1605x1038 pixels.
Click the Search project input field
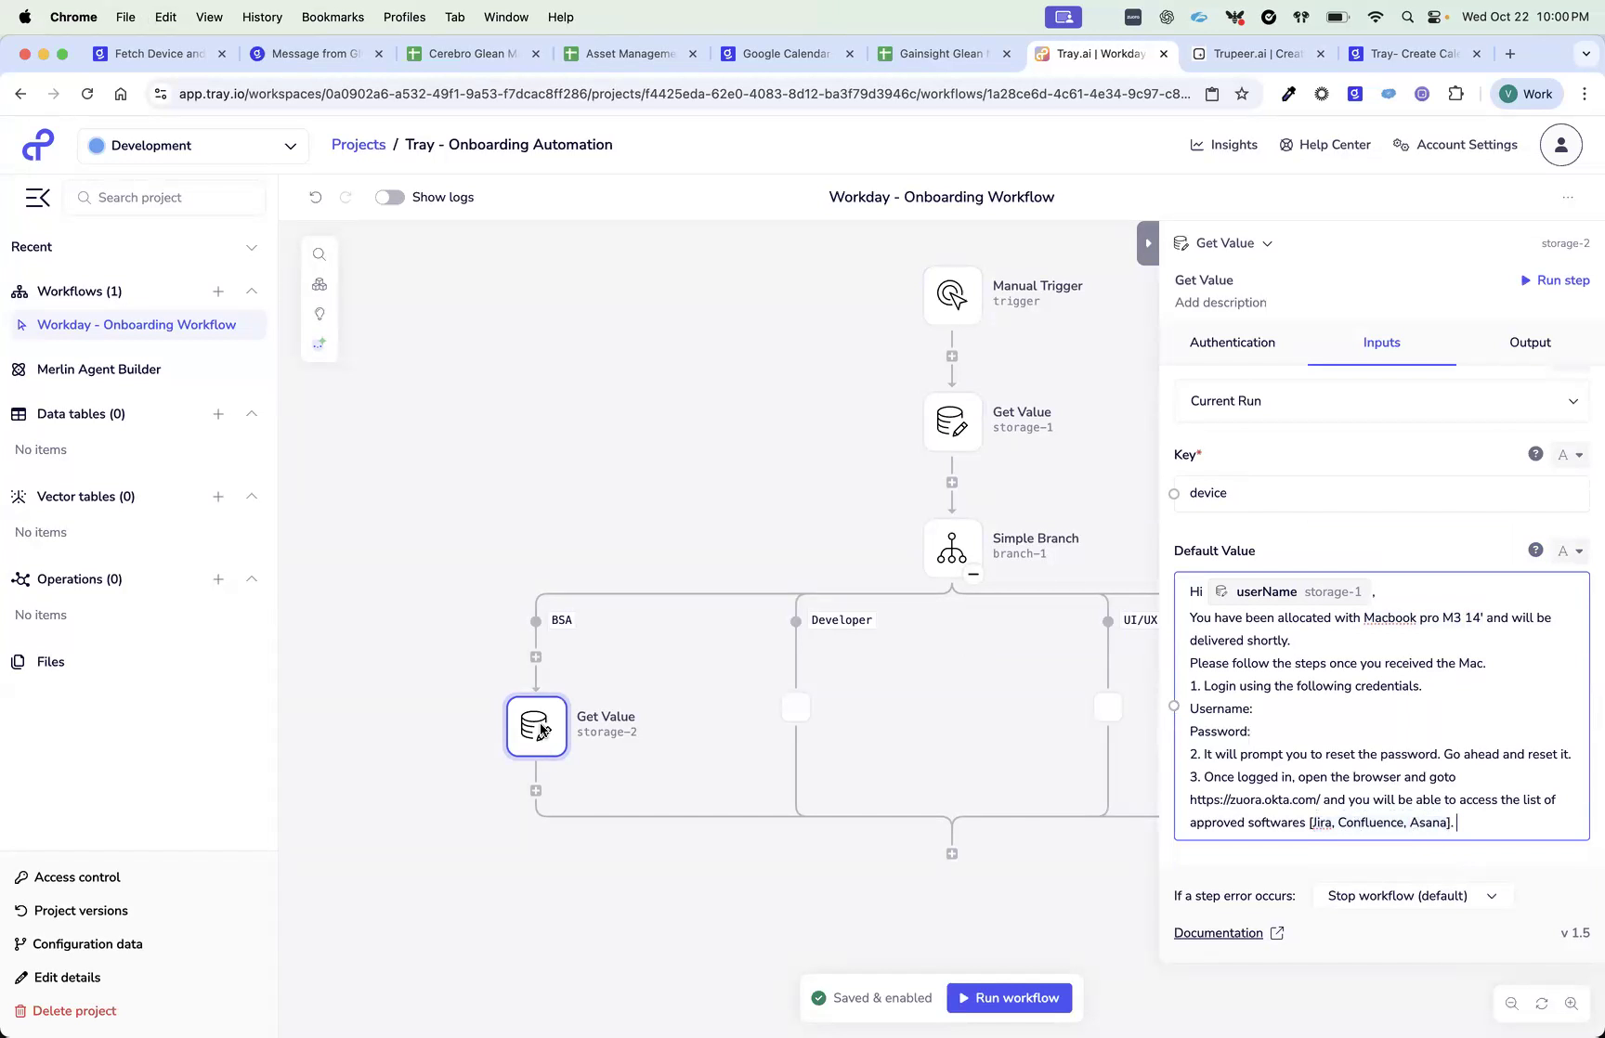(x=164, y=197)
